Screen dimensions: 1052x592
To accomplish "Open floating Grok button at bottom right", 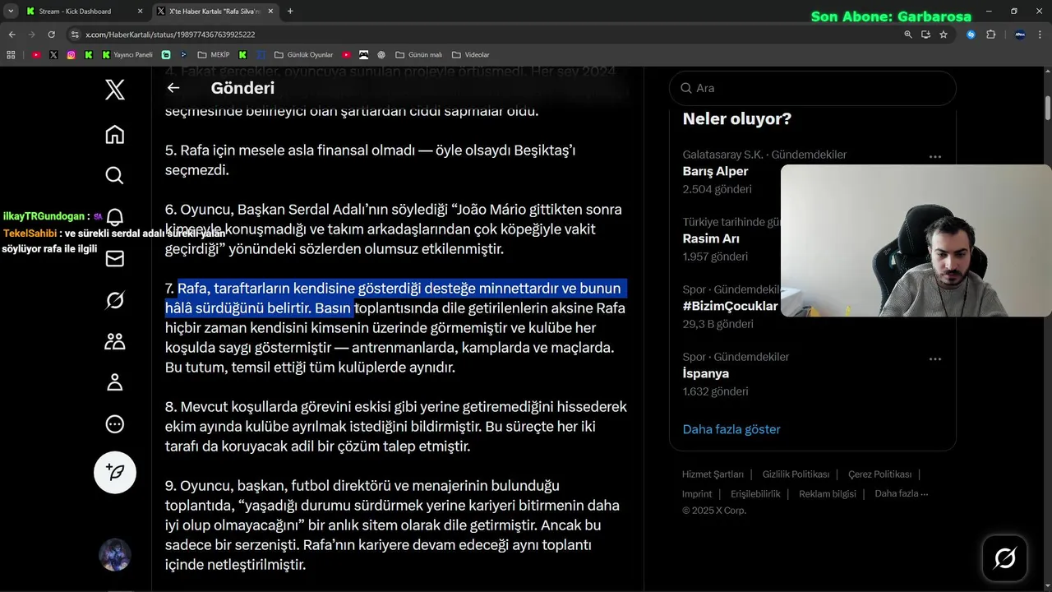I will [1004, 558].
